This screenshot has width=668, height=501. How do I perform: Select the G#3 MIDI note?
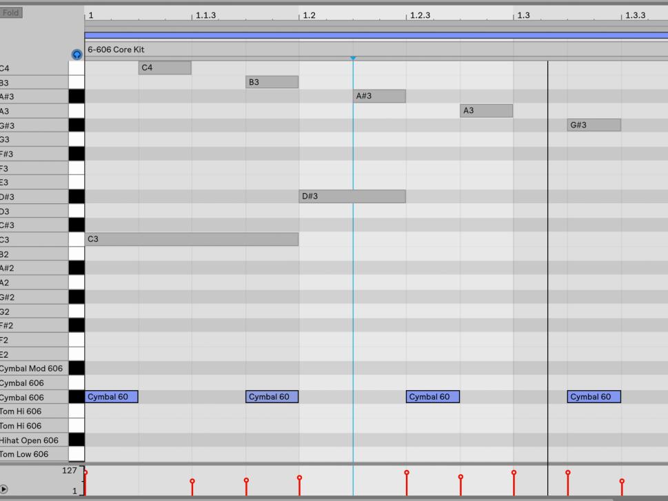[594, 125]
